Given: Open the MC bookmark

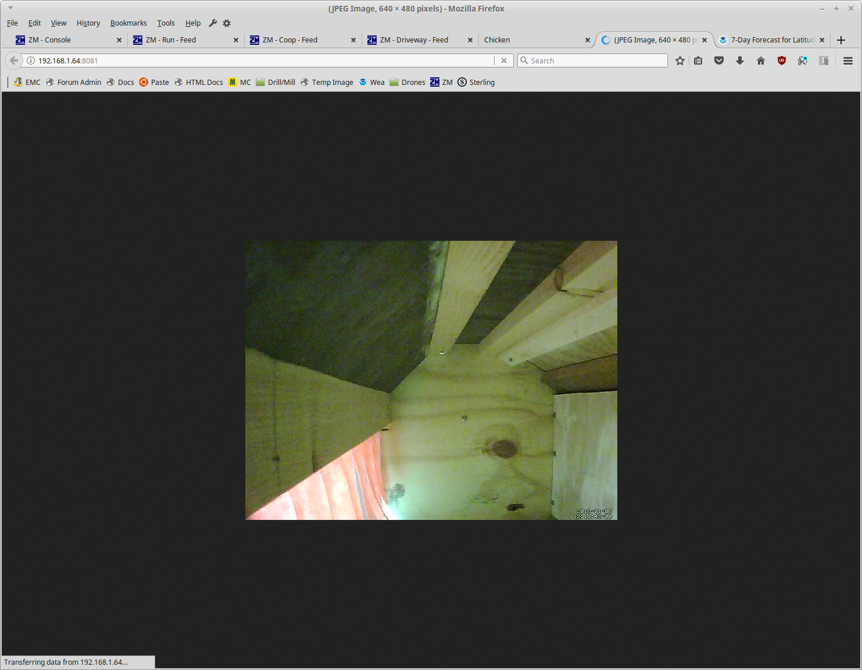Looking at the screenshot, I should 239,82.
